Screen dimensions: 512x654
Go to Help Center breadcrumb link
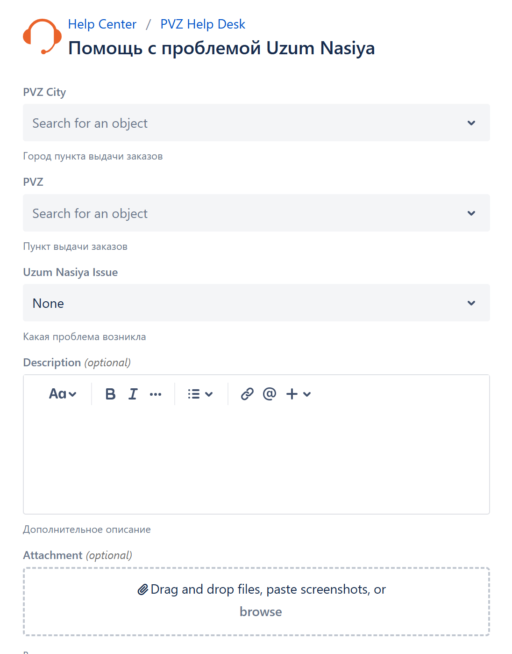click(102, 24)
